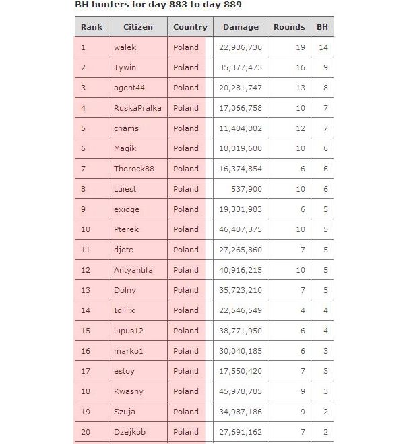Select the BH column header

(x=322, y=27)
